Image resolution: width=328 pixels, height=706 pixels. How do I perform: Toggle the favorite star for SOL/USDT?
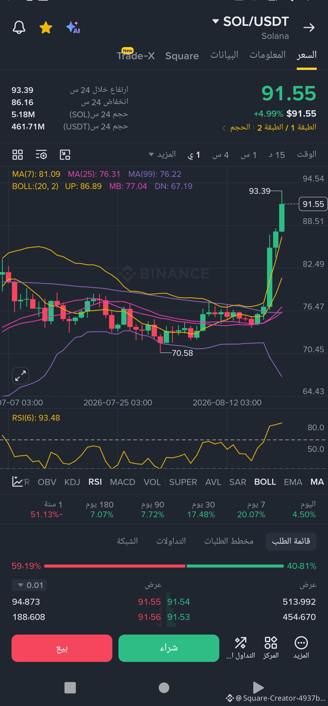pyautogui.click(x=46, y=27)
